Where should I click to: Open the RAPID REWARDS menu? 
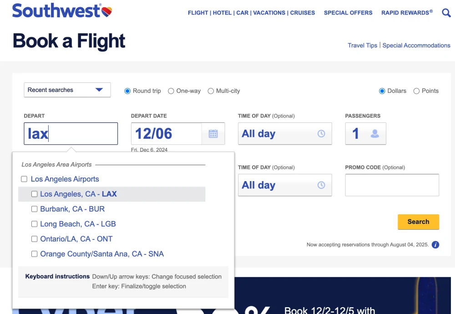point(404,13)
